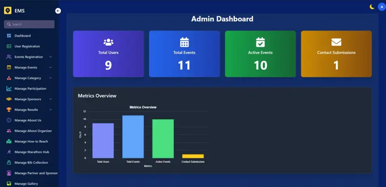The image size is (386, 187).
Task: Open Manage Gallery label
Action: pos(26,184)
